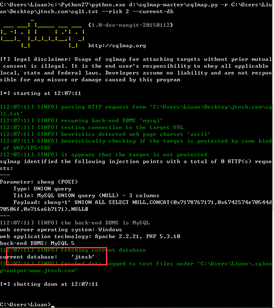Click the 'heuristically checking if the target' line

tap(136, 141)
